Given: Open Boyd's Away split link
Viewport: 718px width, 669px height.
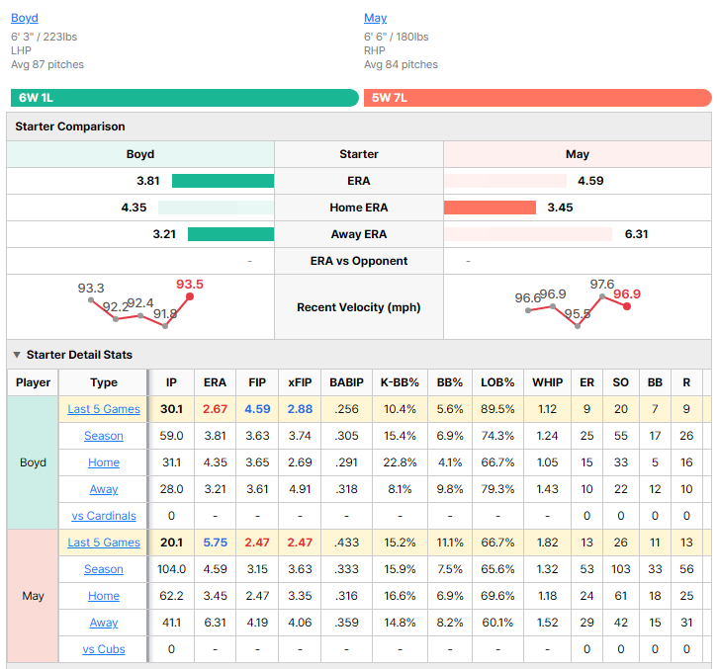Looking at the screenshot, I should click(104, 489).
